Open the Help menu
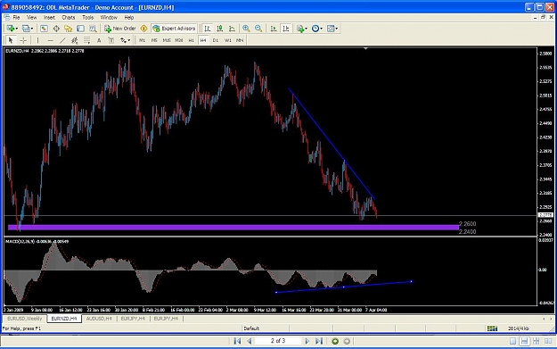The width and height of the screenshot is (557, 349). point(129,17)
